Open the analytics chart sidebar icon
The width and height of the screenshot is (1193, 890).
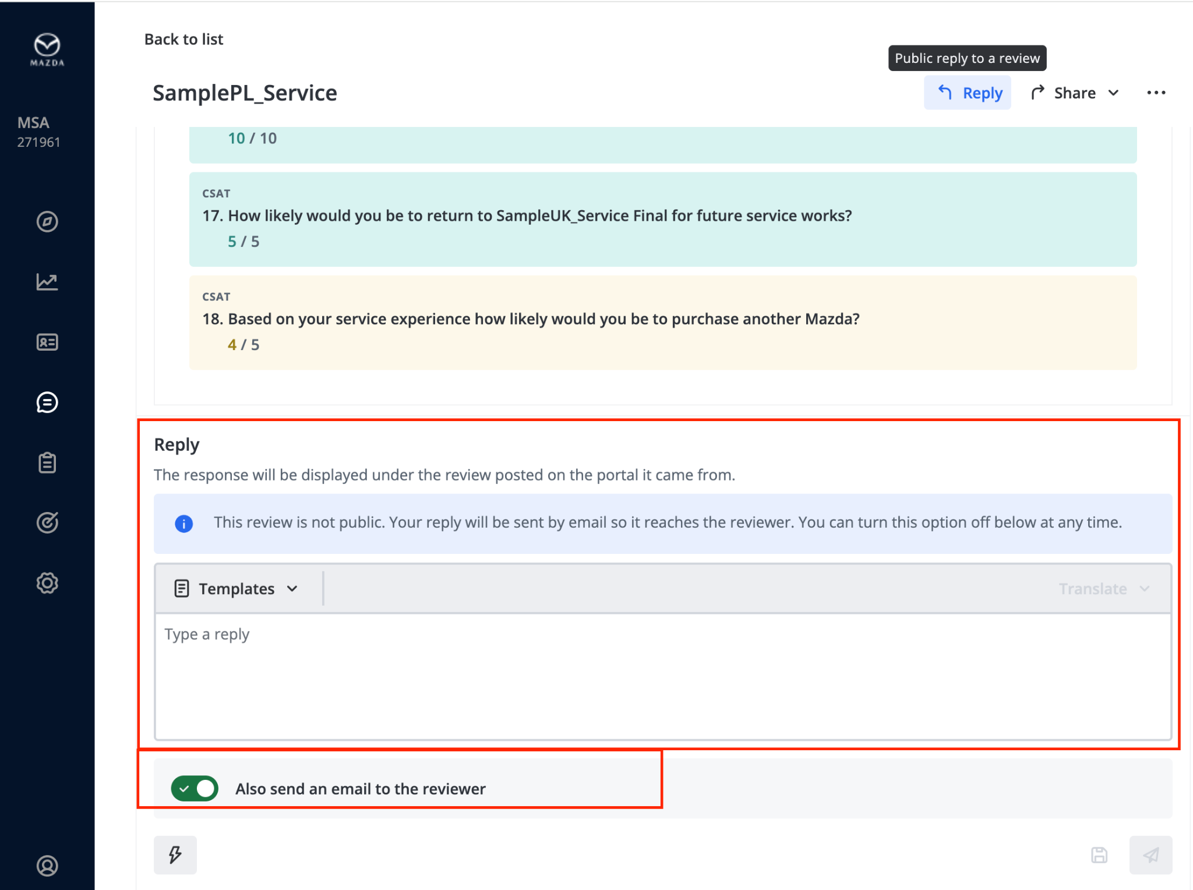click(x=47, y=282)
